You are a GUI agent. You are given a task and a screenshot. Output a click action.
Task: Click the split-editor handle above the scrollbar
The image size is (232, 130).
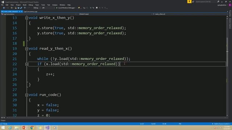(227, 16)
